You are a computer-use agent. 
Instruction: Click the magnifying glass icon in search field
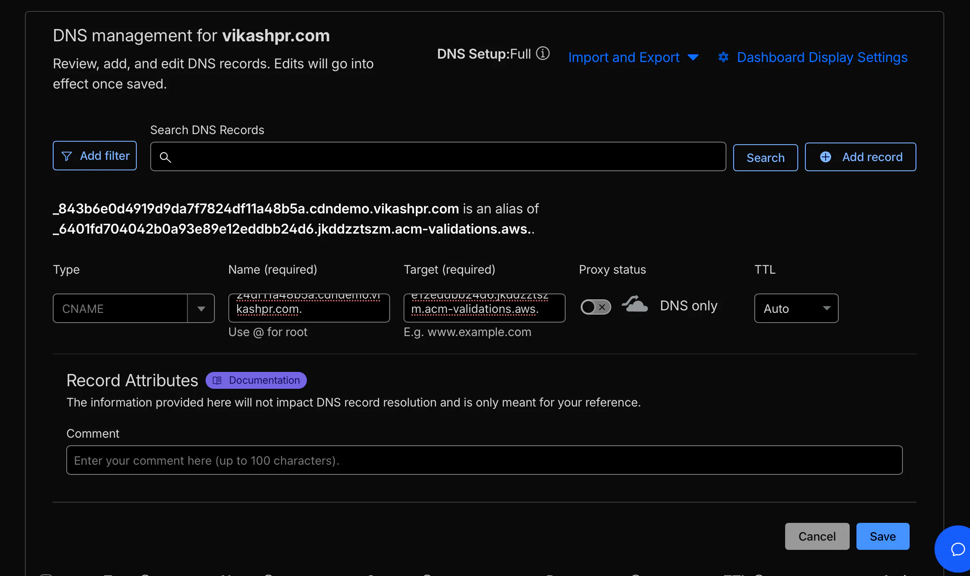click(165, 157)
